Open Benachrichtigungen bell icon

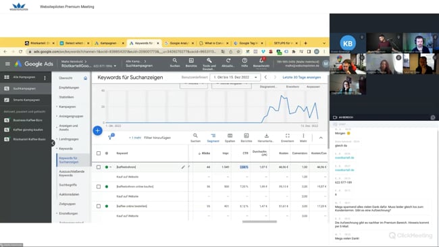click(x=261, y=63)
